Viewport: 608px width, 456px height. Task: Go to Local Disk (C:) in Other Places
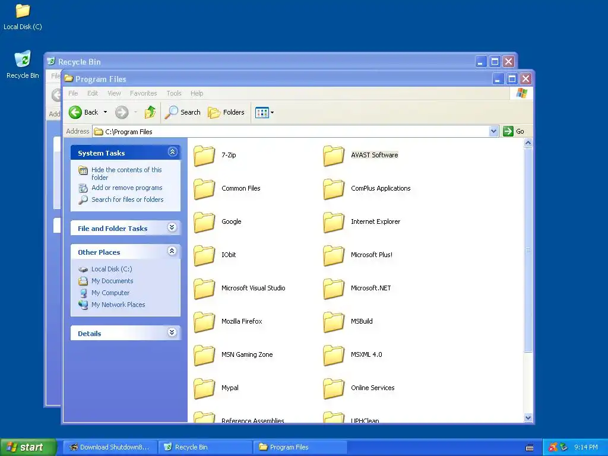(112, 269)
